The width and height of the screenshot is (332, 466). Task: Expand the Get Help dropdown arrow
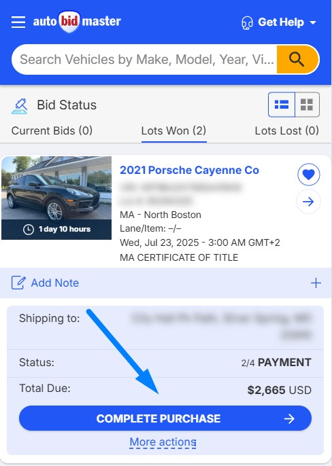coord(313,22)
